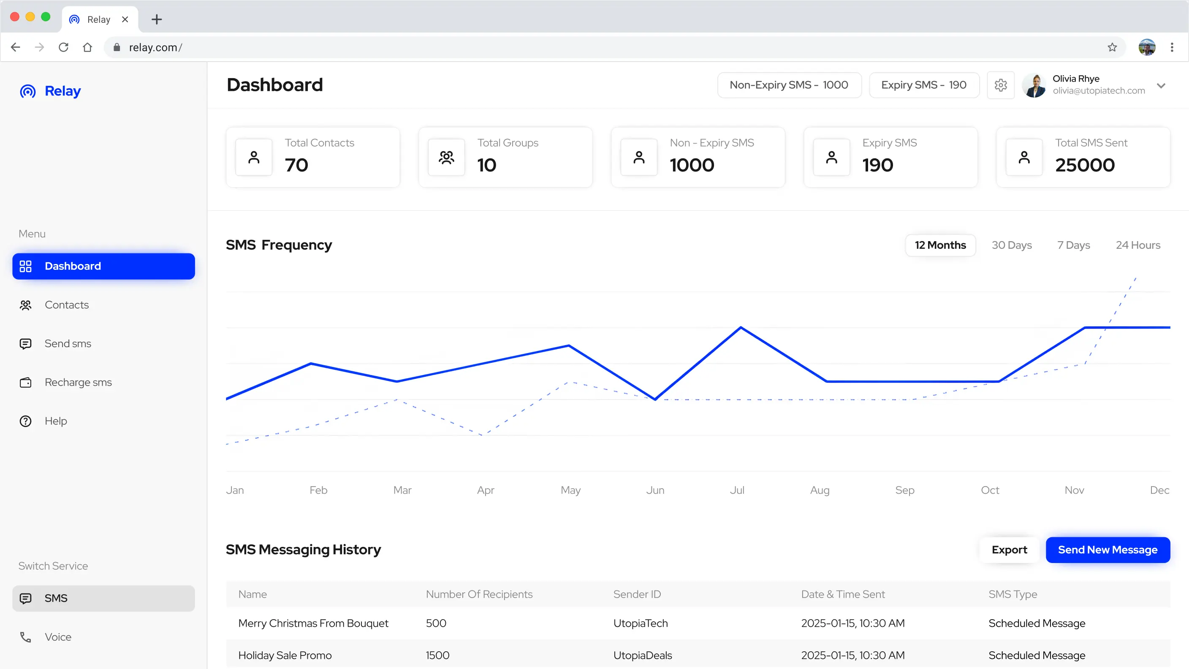Select Recharge sms in the menu
Screen dimensions: 1189x669
(78, 382)
